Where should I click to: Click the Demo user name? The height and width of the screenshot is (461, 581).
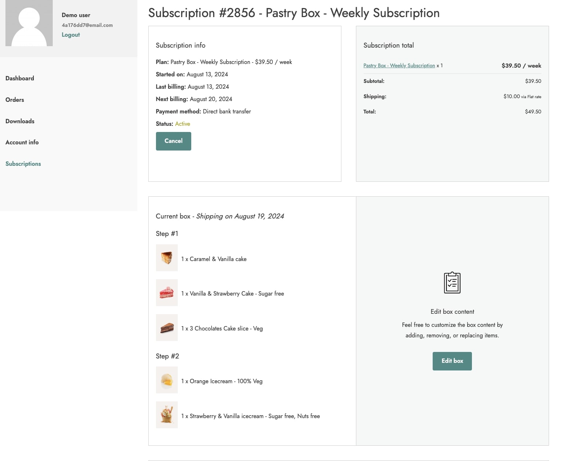click(x=76, y=15)
